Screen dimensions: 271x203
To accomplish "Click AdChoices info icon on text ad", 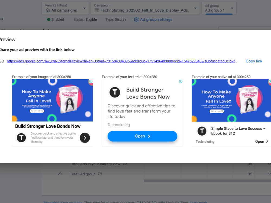I will (180, 81).
